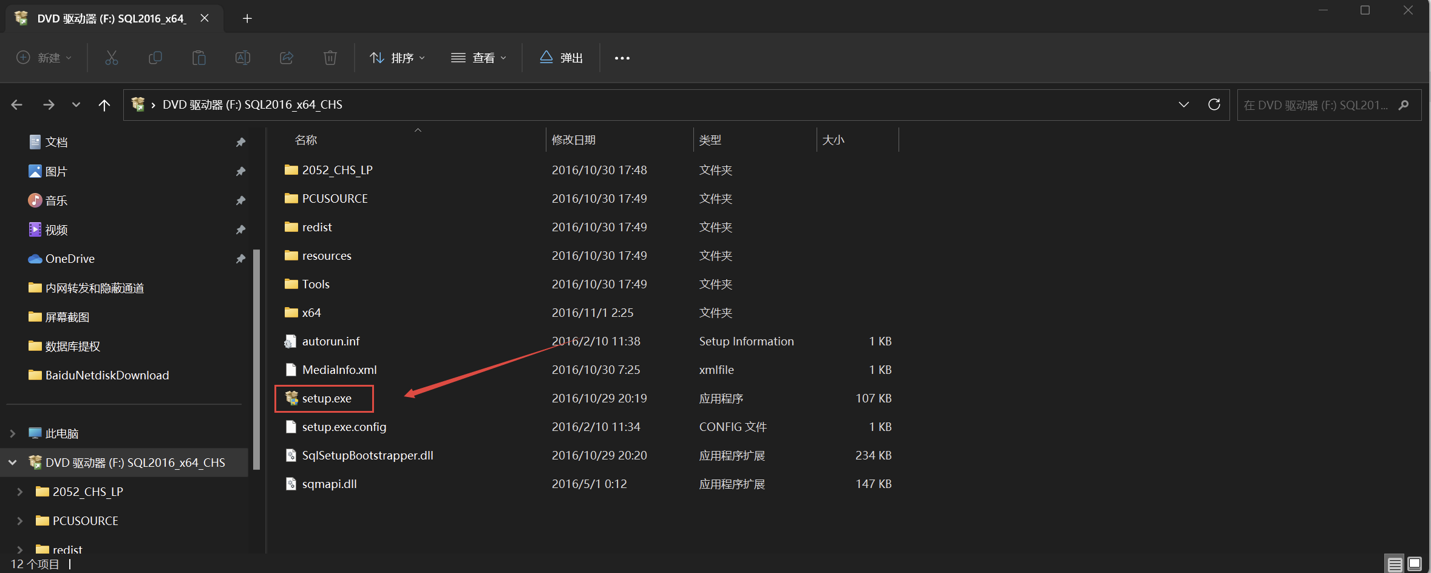Sort by 修改日期 column header
The height and width of the screenshot is (573, 1431).
tap(573, 140)
